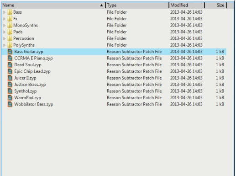Click the 1 kB size of Bass Guitar.zyp
The image size is (236, 176).
tap(220, 52)
